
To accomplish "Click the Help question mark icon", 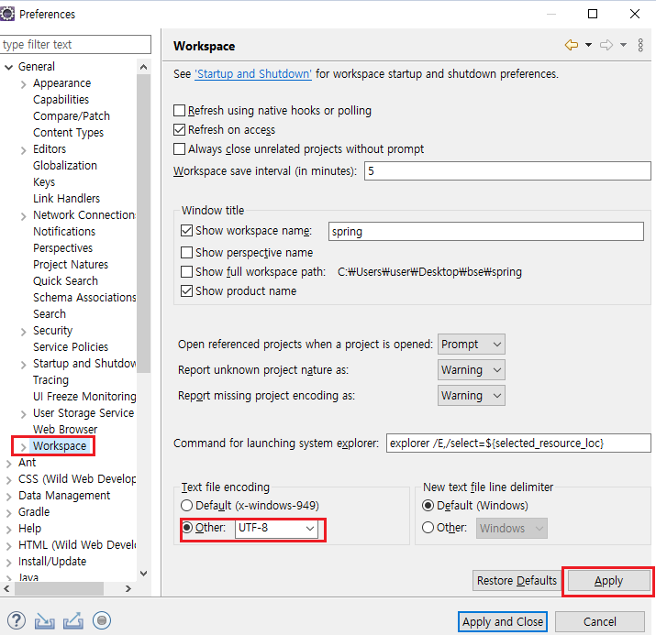I will [17, 620].
